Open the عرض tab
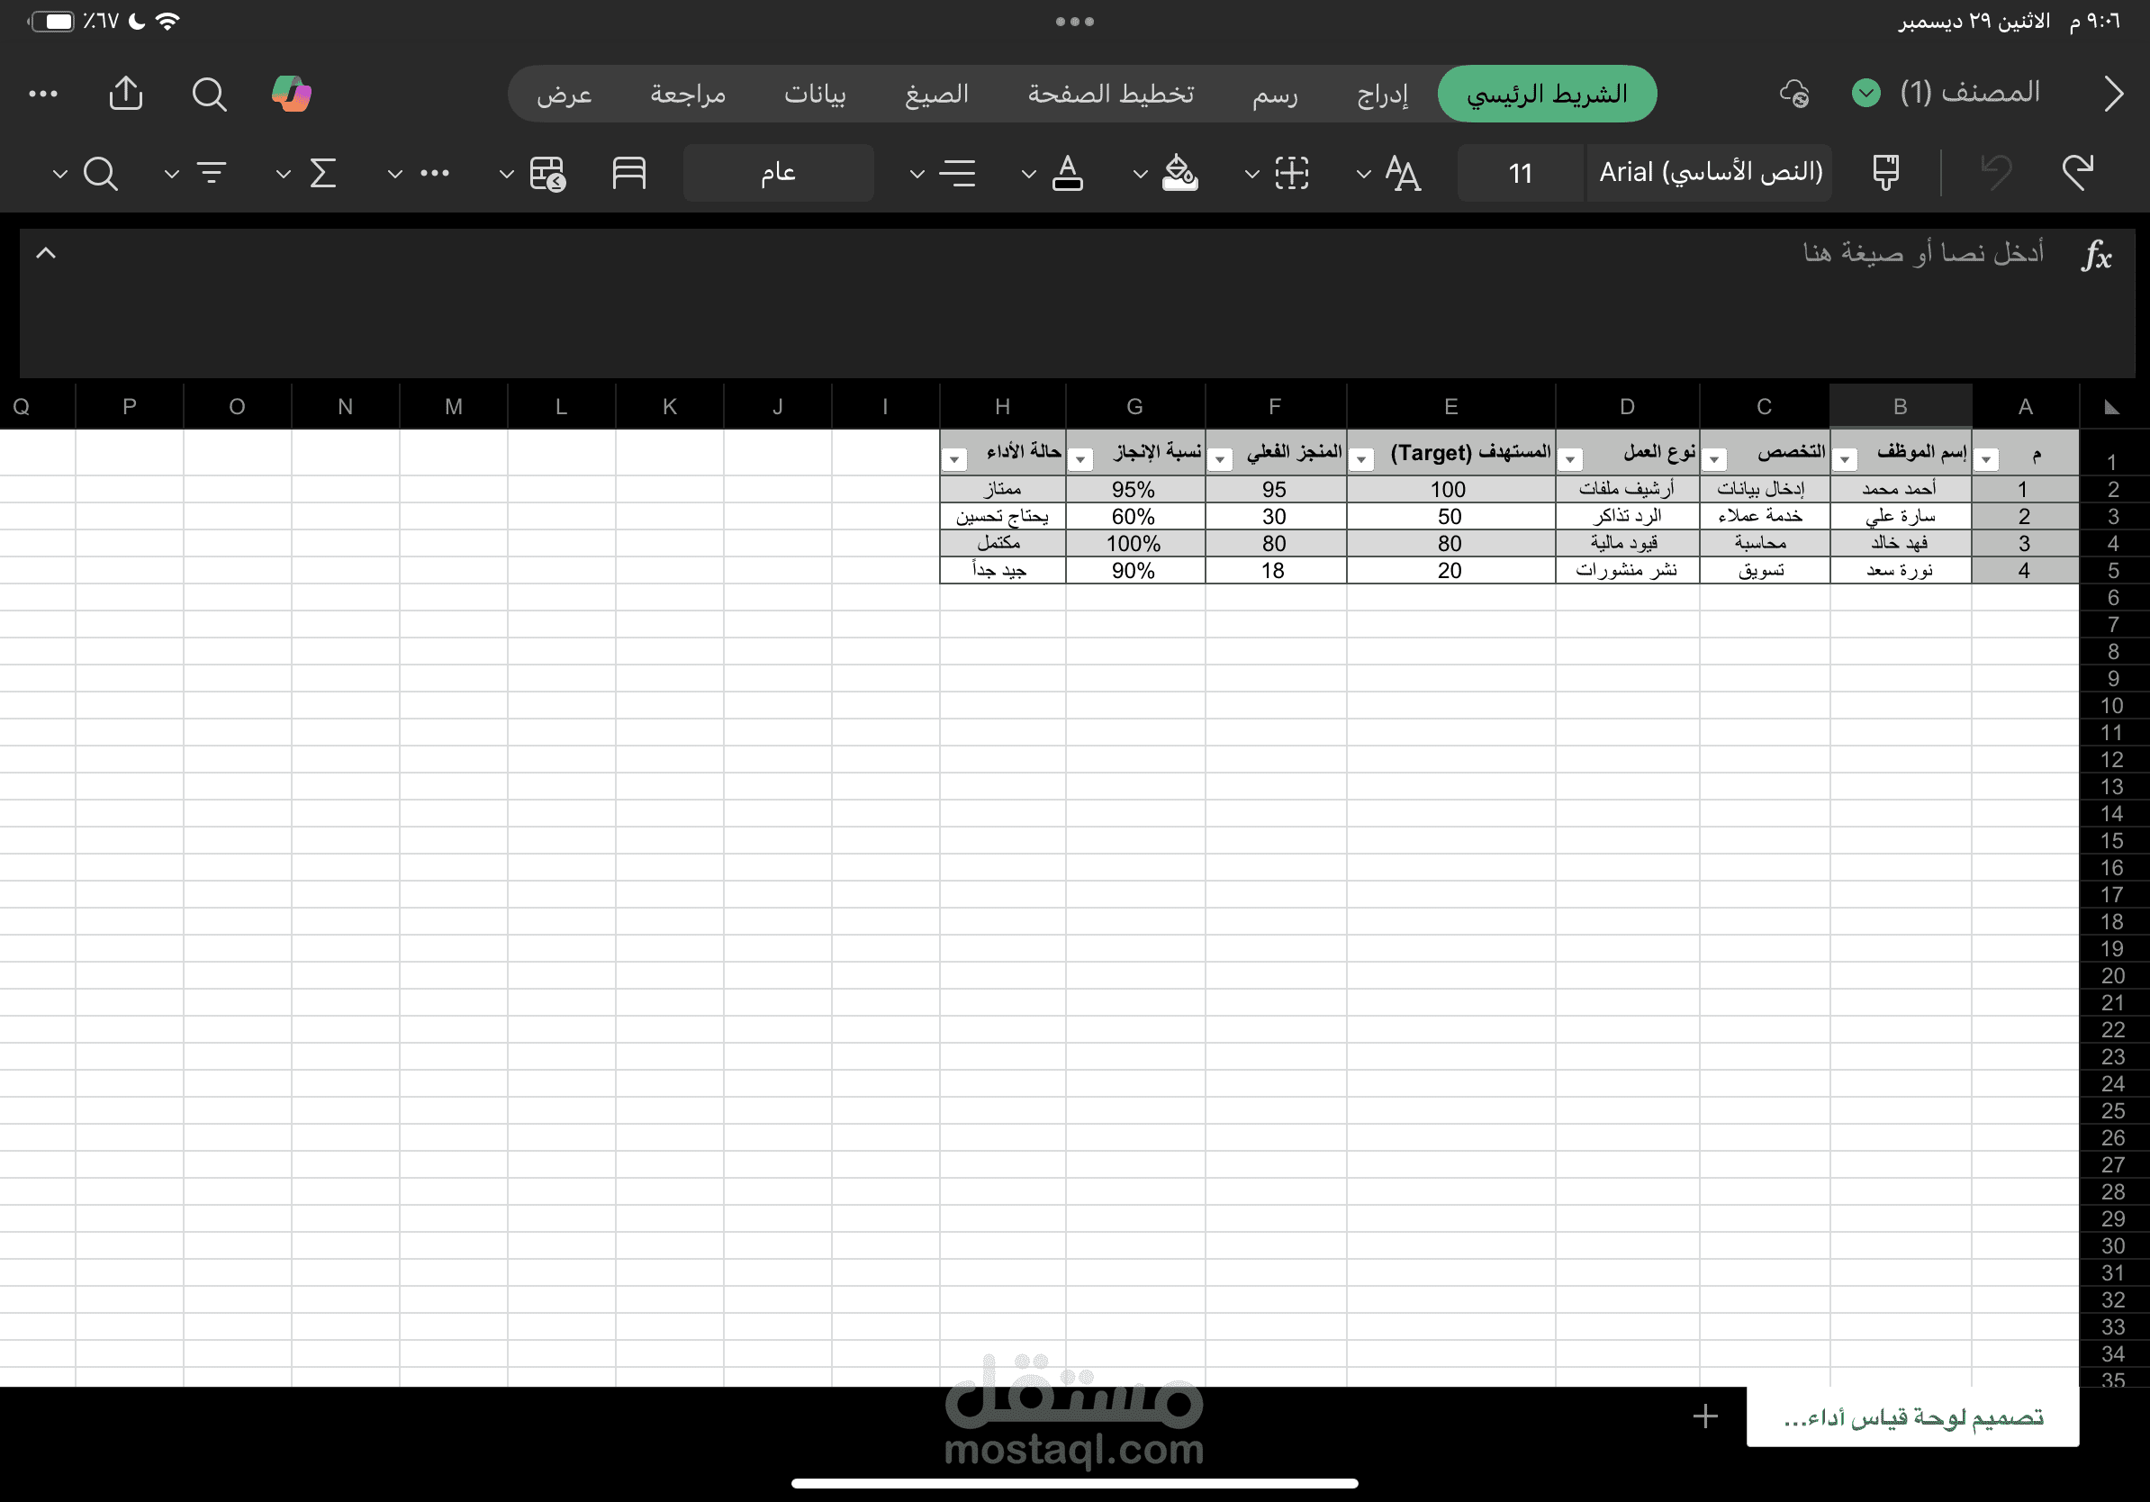 coord(564,94)
